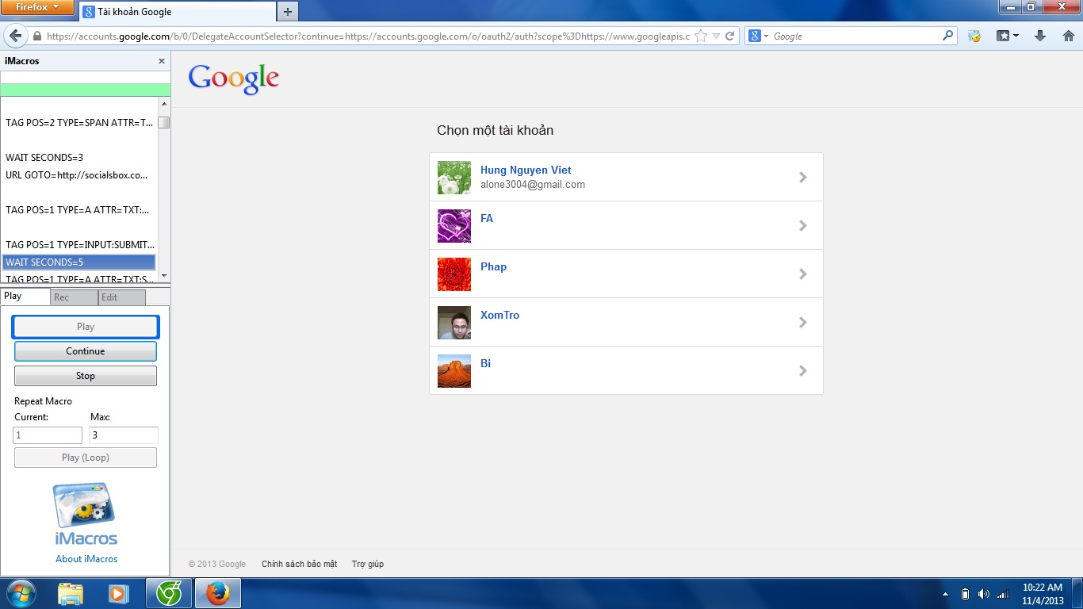Click the Google search box in toolbar
Screen dimensions: 1083x609
coord(855,36)
